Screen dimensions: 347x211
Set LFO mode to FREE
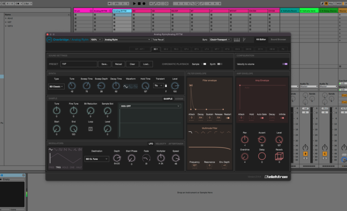pos(52,167)
